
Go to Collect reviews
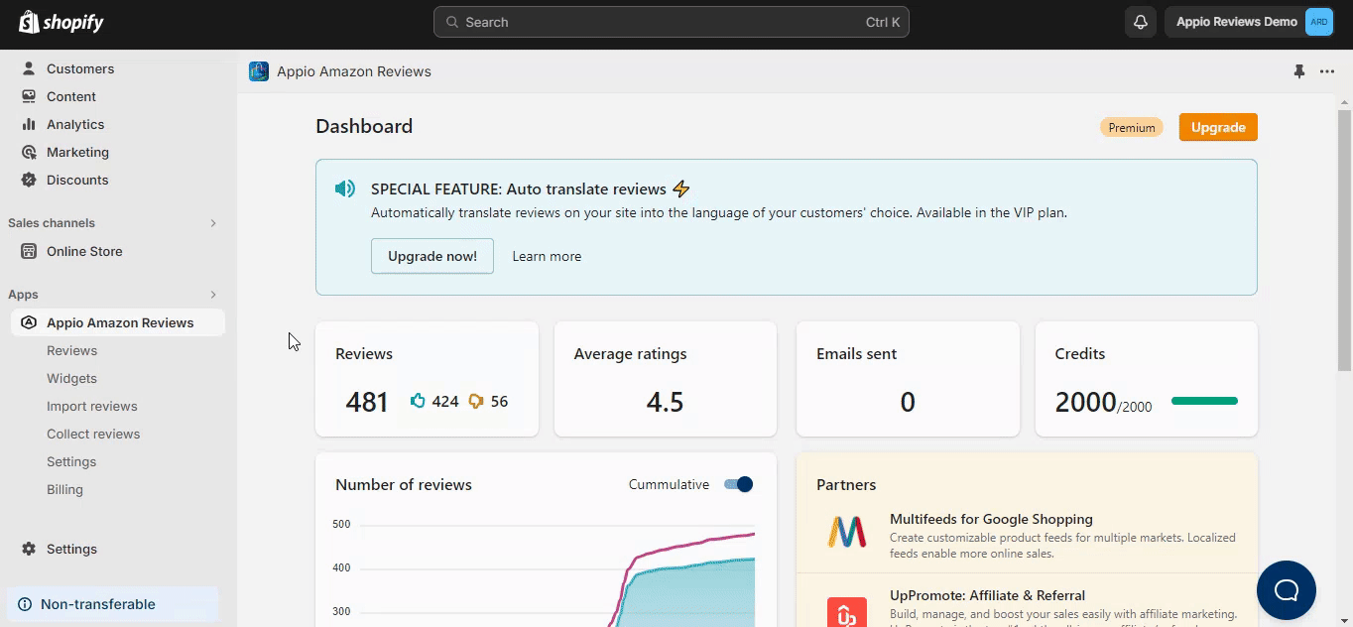(x=93, y=434)
